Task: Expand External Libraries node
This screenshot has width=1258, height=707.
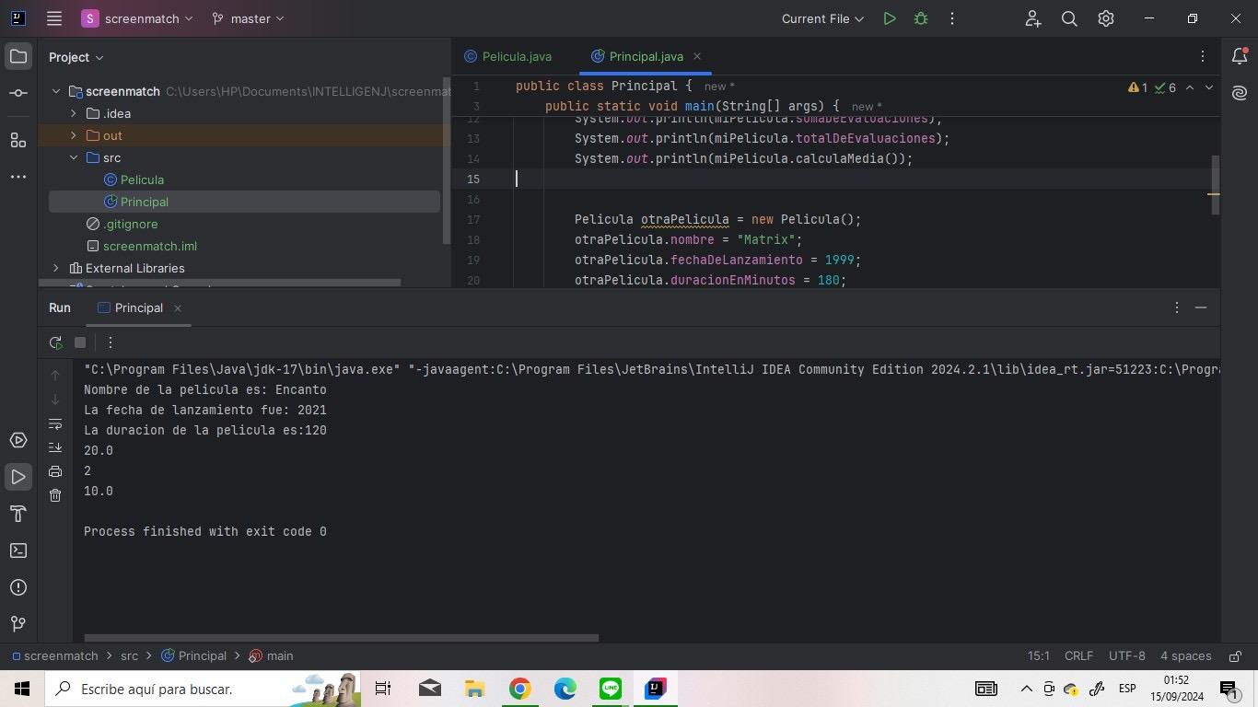Action: click(56, 268)
